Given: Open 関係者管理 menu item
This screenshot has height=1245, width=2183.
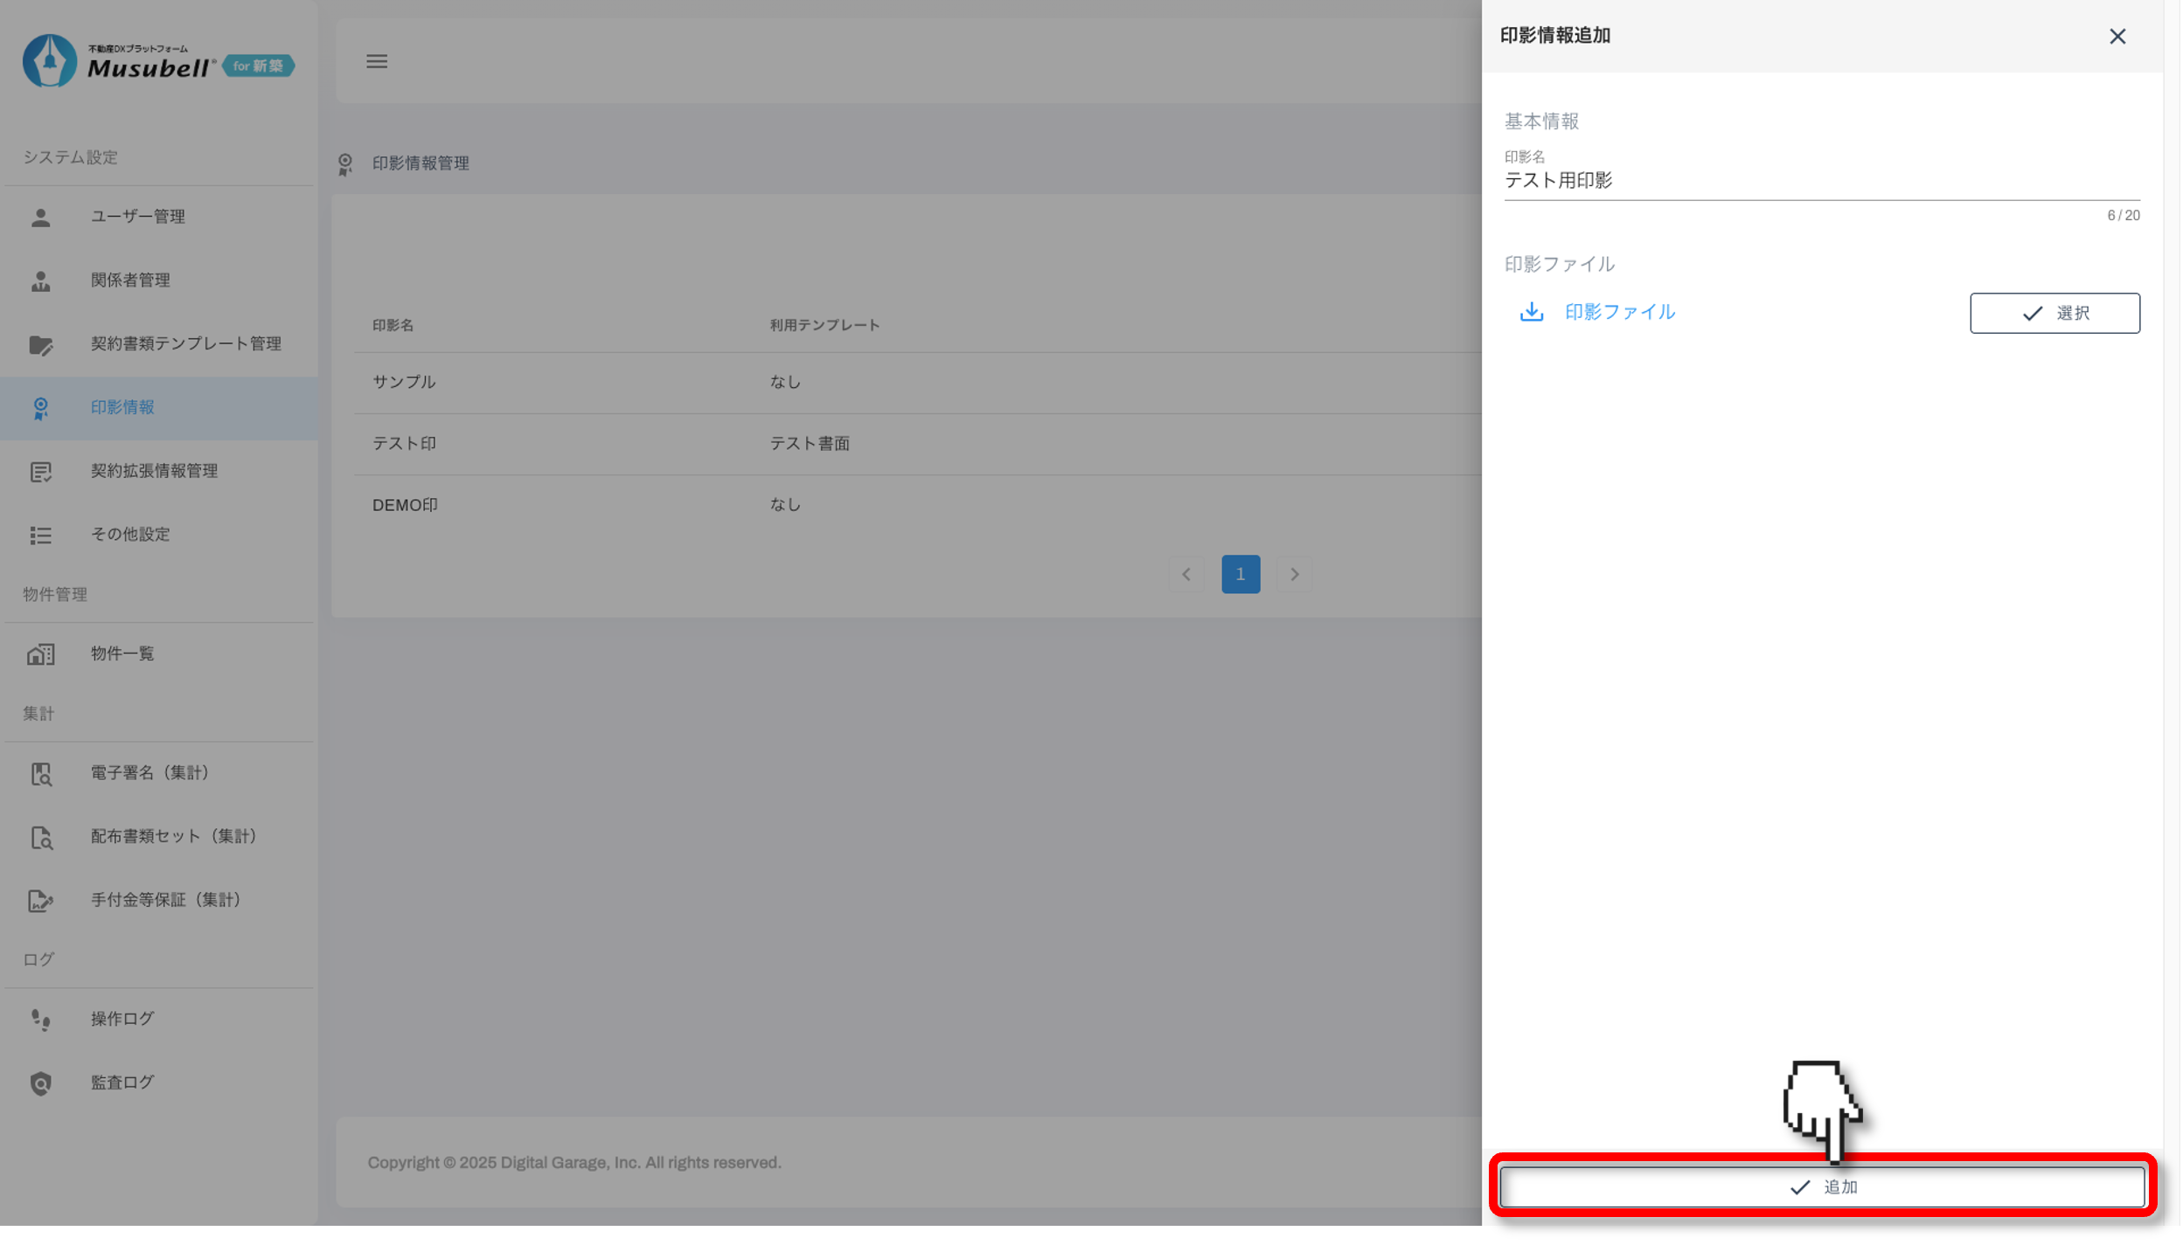Looking at the screenshot, I should pos(130,280).
